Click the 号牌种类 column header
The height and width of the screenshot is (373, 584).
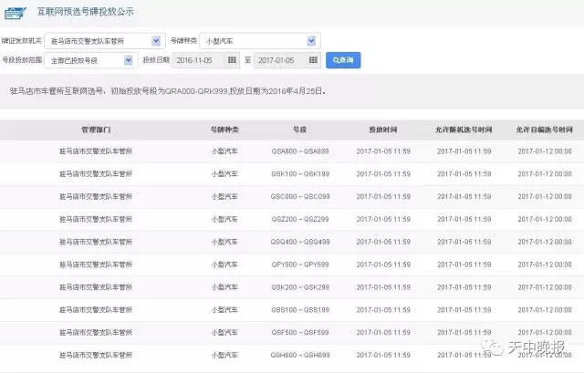(x=224, y=130)
